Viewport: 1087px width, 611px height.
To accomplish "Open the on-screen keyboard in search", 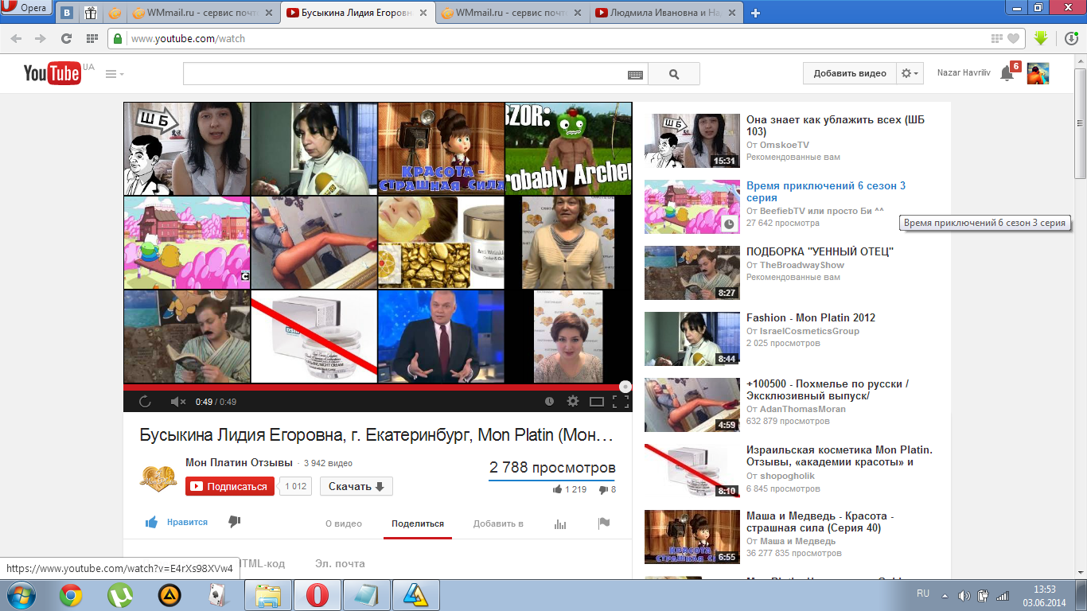I will point(635,74).
